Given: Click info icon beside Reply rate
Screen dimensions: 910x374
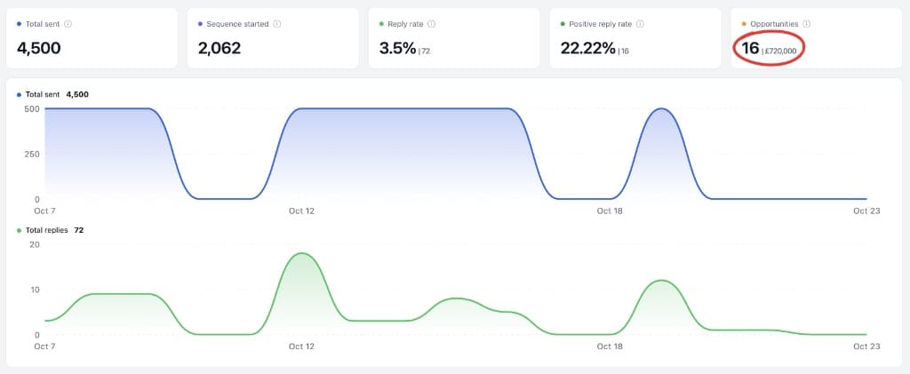Looking at the screenshot, I should (431, 24).
